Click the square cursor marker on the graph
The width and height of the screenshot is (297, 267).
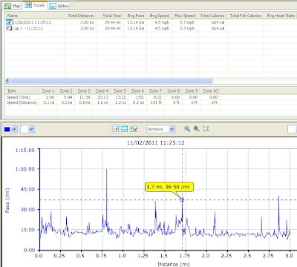point(183,200)
